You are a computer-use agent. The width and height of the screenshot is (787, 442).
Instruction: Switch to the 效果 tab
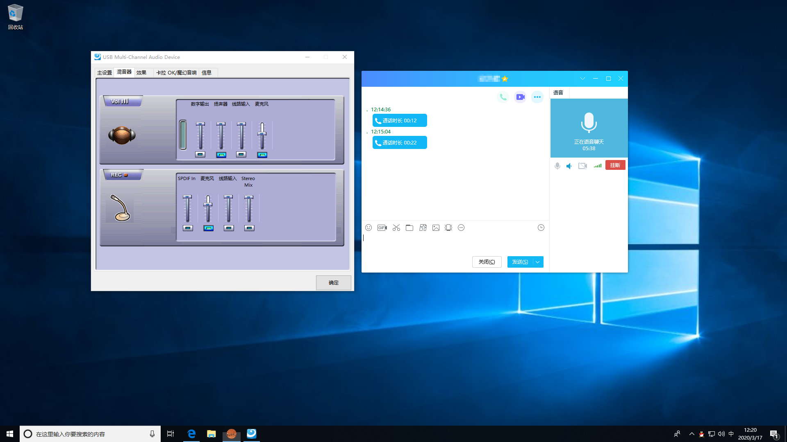(141, 72)
